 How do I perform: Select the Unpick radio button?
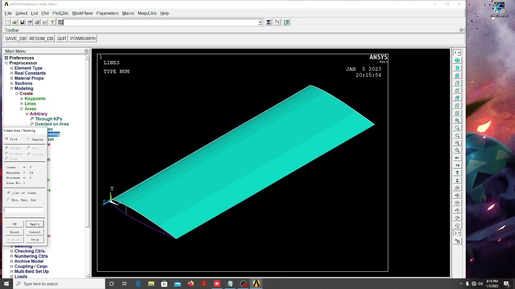tap(29, 139)
